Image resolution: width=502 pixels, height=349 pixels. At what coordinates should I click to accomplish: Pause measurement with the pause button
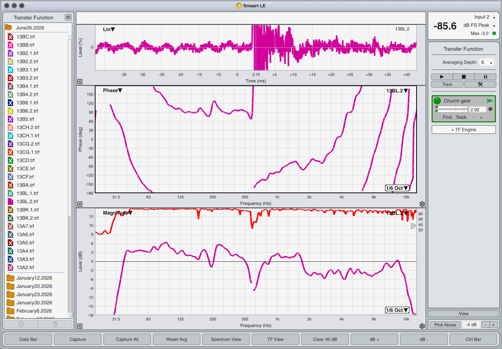pos(485,77)
